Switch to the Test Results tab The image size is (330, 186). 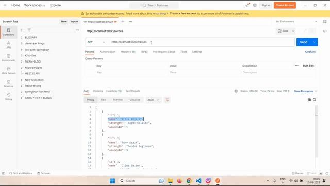(x=133, y=91)
